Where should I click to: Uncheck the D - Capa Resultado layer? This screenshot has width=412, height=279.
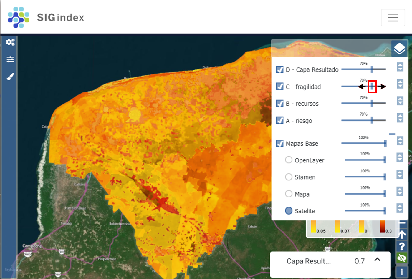click(x=280, y=69)
